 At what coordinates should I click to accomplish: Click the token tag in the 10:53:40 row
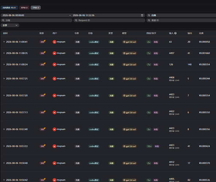(78, 129)
